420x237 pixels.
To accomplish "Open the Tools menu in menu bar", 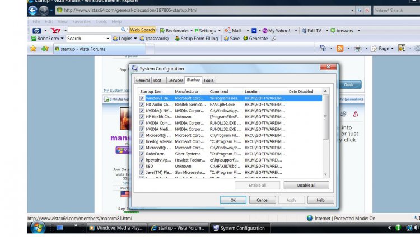I will (x=101, y=21).
